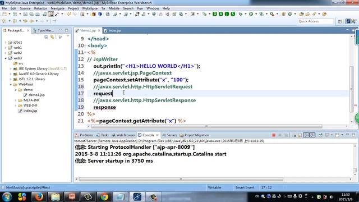Expand the web2 project
359x202 pixels.
pos(6,53)
